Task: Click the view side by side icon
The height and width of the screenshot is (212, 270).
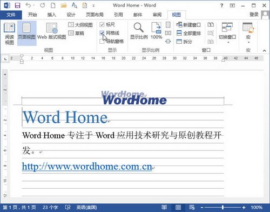Action: click(x=211, y=25)
